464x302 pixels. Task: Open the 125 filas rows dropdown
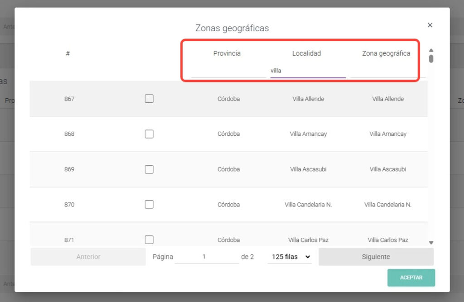pyautogui.click(x=290, y=257)
